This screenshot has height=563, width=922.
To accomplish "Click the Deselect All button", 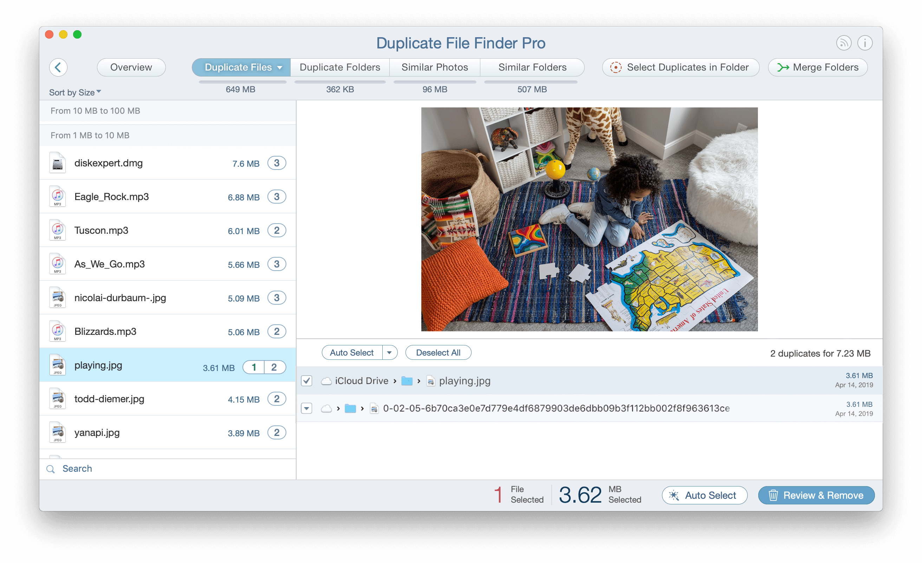I will pyautogui.click(x=437, y=352).
